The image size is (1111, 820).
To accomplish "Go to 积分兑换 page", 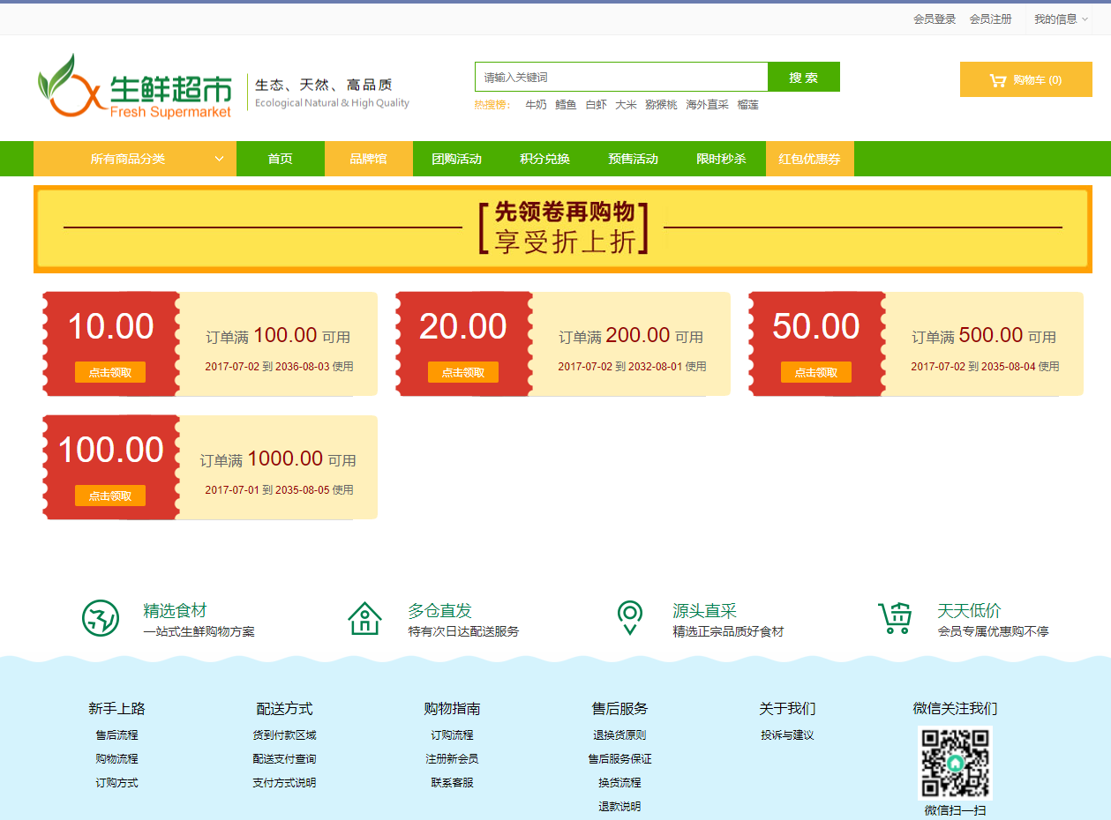I will (545, 159).
